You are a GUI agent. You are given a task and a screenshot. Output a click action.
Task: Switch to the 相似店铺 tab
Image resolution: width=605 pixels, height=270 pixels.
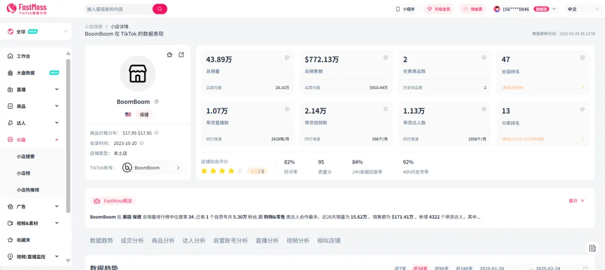(x=329, y=241)
